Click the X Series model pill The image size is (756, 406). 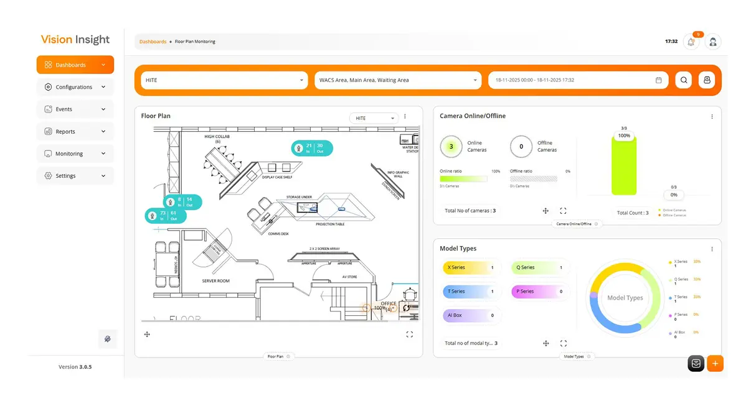click(x=471, y=267)
